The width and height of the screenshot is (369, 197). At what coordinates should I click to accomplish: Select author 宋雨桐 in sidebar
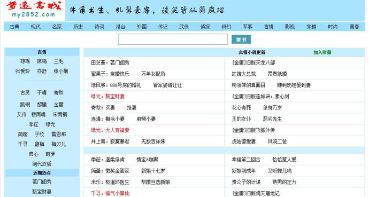(60, 115)
